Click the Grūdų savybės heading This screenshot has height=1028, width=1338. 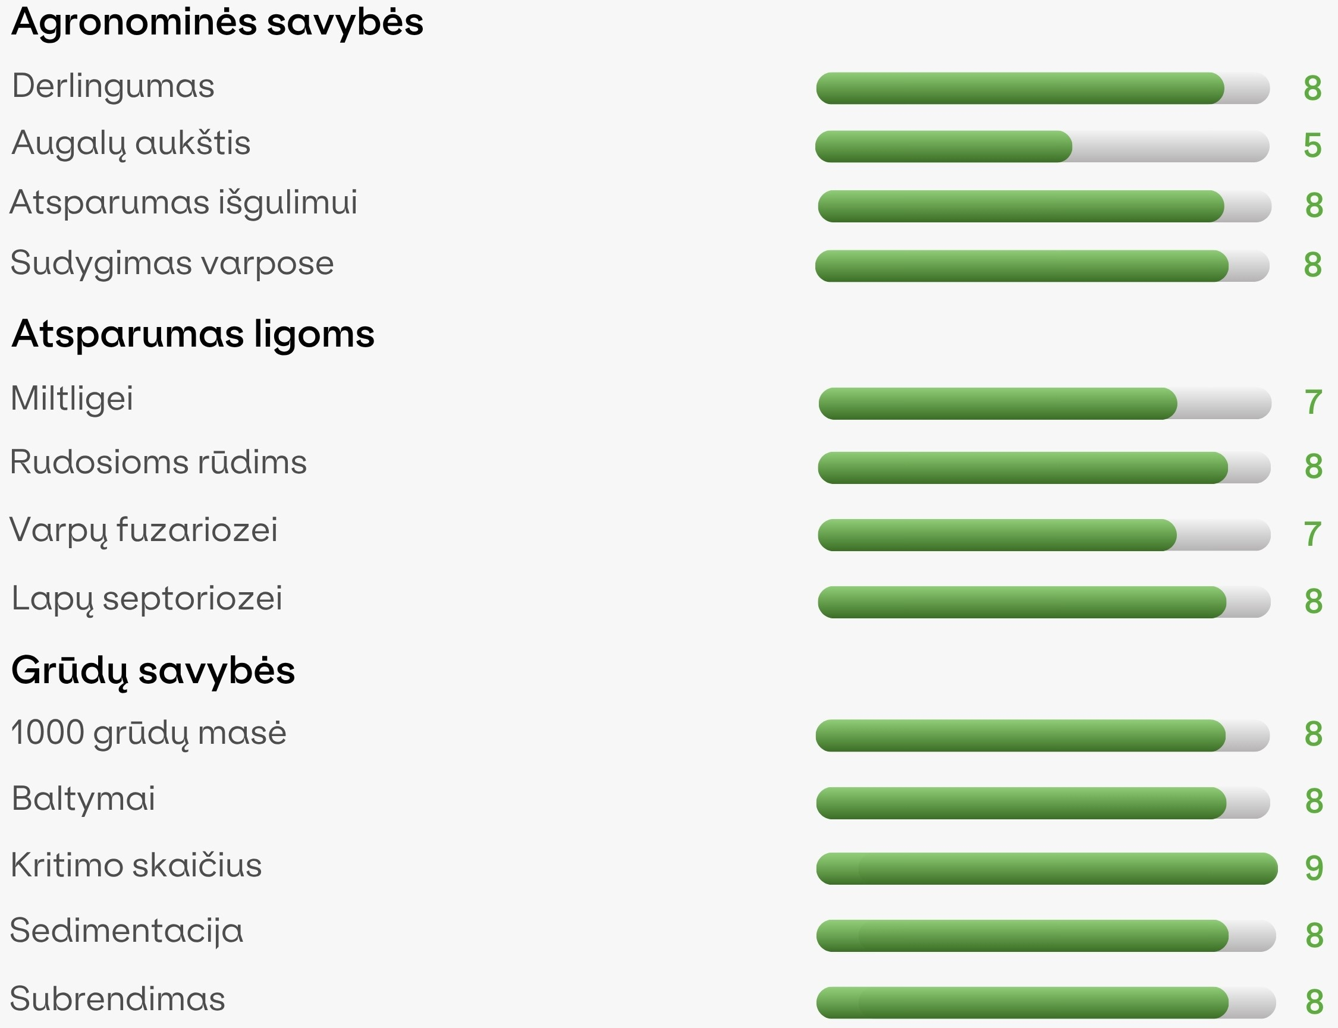[x=153, y=671]
